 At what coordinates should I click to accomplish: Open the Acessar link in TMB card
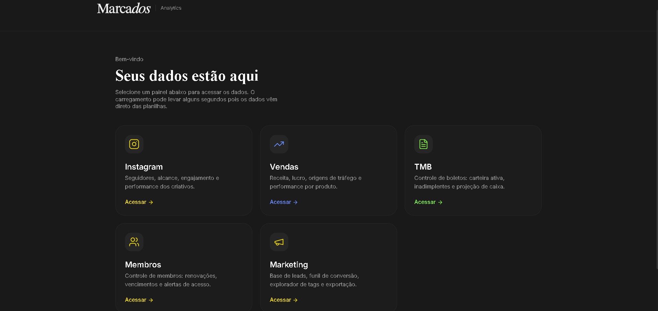[x=428, y=202]
